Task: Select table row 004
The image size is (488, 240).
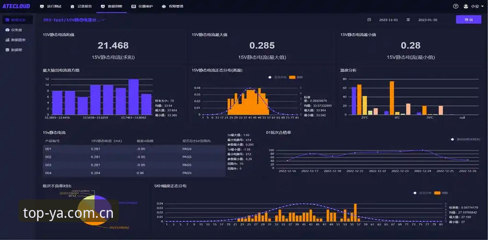Action: [x=134, y=173]
